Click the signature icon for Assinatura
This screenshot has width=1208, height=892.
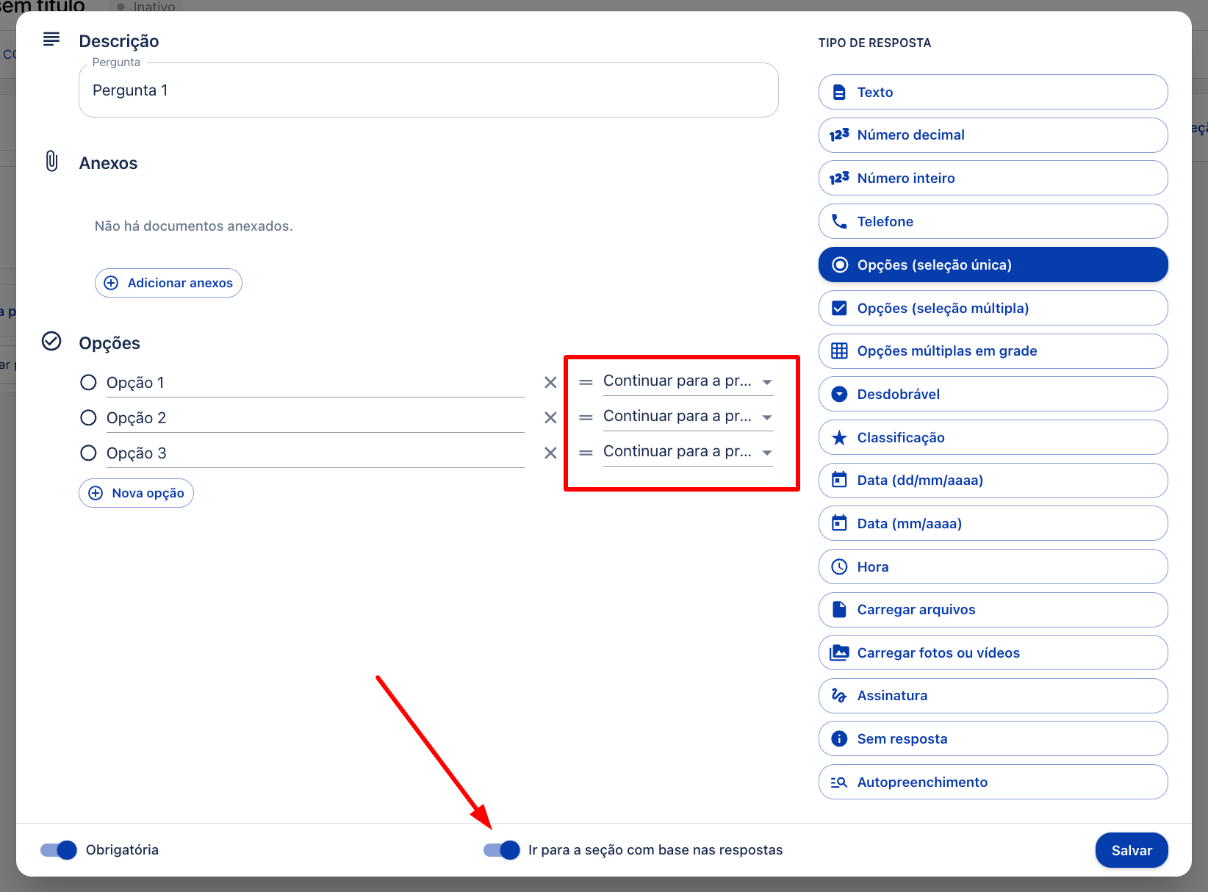(x=839, y=696)
